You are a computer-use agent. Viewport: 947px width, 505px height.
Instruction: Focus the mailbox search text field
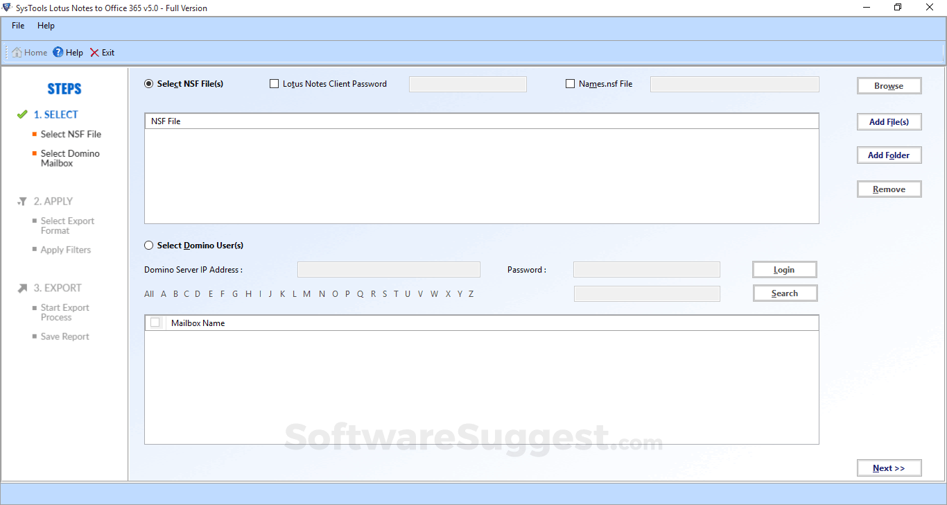[x=647, y=293]
